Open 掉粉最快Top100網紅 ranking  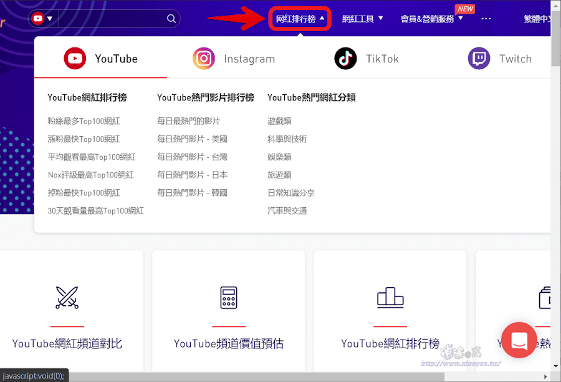(x=84, y=193)
